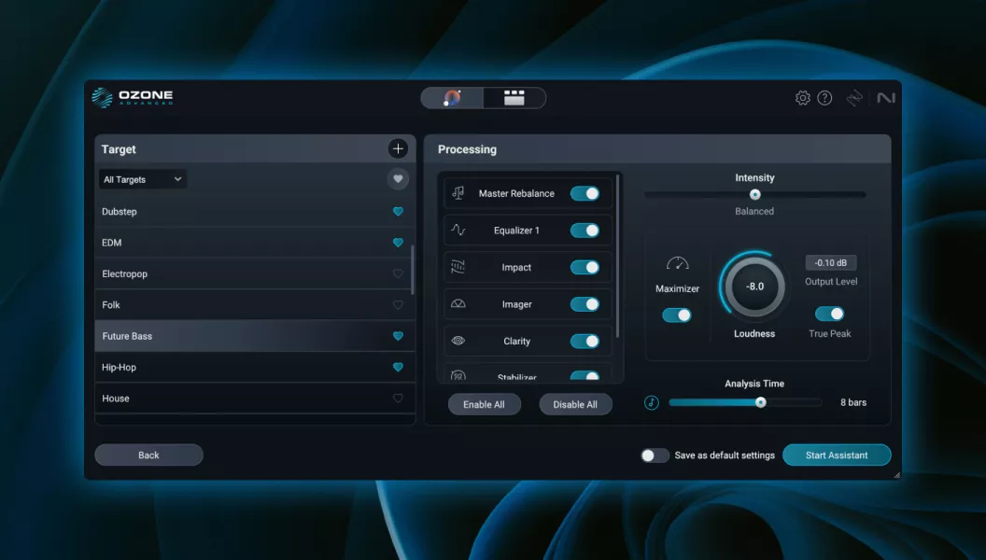This screenshot has width=986, height=560.
Task: Disable the Master Rebalance module toggle
Action: click(x=585, y=193)
